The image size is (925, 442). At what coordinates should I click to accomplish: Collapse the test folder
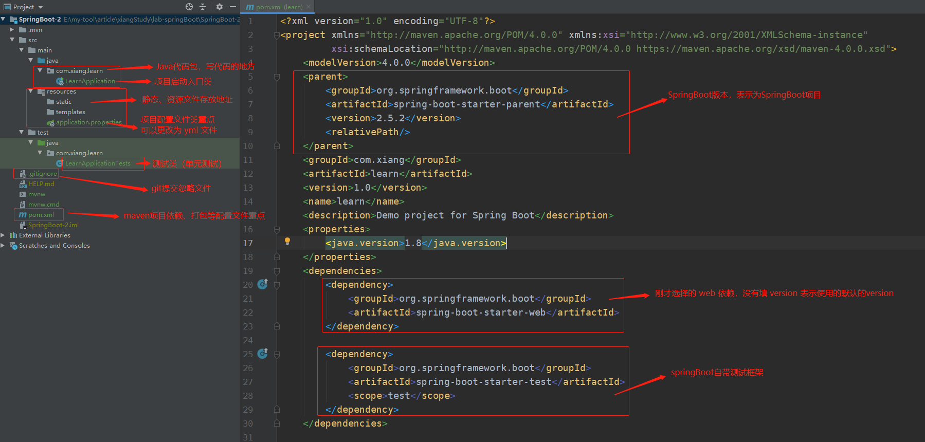(21, 132)
